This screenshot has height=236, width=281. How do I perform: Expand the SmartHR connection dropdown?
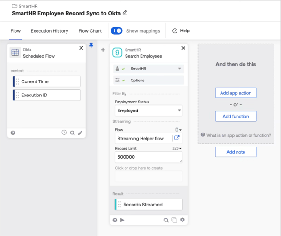(x=179, y=69)
